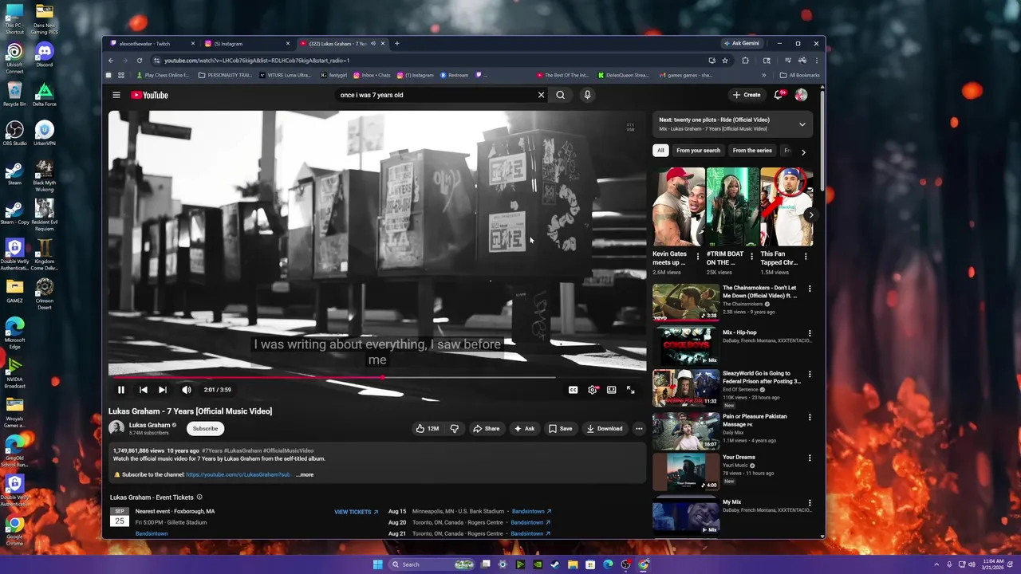Mute the video volume speaker icon
The width and height of the screenshot is (1021, 574).
tap(186, 390)
